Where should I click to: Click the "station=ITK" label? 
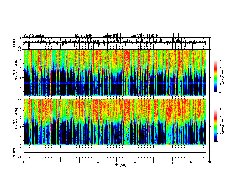click(x=110, y=36)
